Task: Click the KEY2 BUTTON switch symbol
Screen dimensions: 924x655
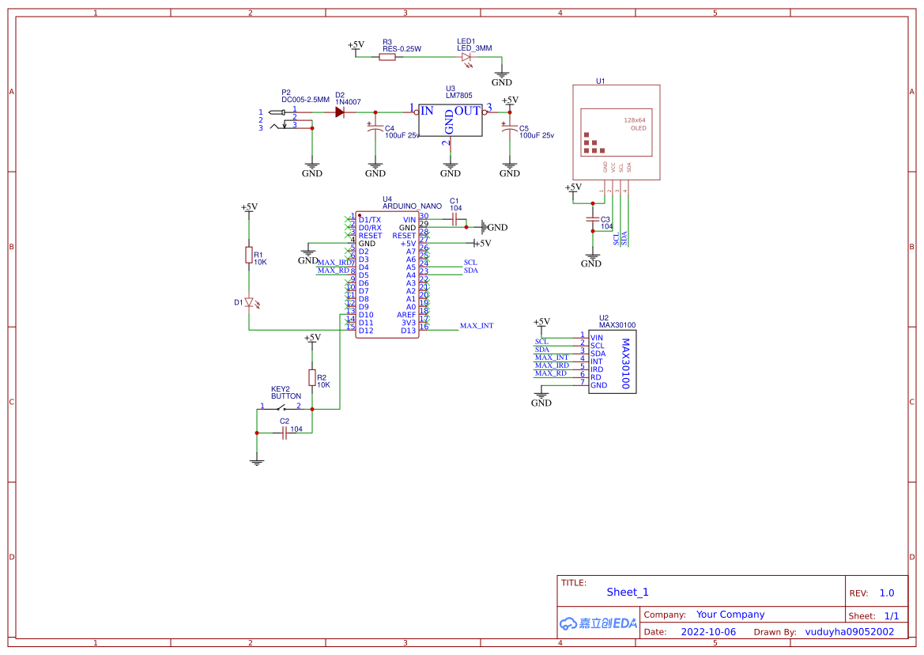Action: click(x=283, y=406)
